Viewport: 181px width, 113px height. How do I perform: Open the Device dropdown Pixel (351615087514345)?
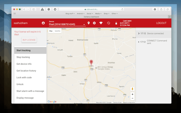pos(67,24)
